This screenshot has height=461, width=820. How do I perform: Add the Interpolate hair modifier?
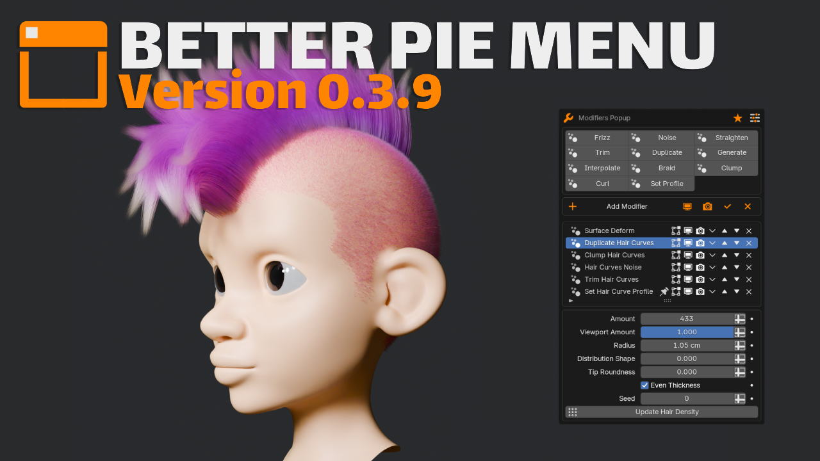[x=597, y=168]
